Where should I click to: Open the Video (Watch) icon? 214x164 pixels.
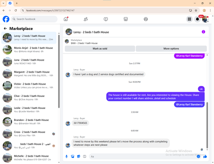106,19
